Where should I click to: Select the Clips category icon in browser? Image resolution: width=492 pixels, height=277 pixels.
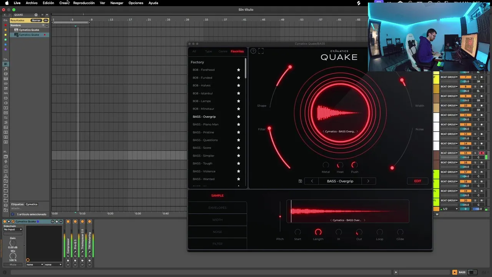coord(5,108)
